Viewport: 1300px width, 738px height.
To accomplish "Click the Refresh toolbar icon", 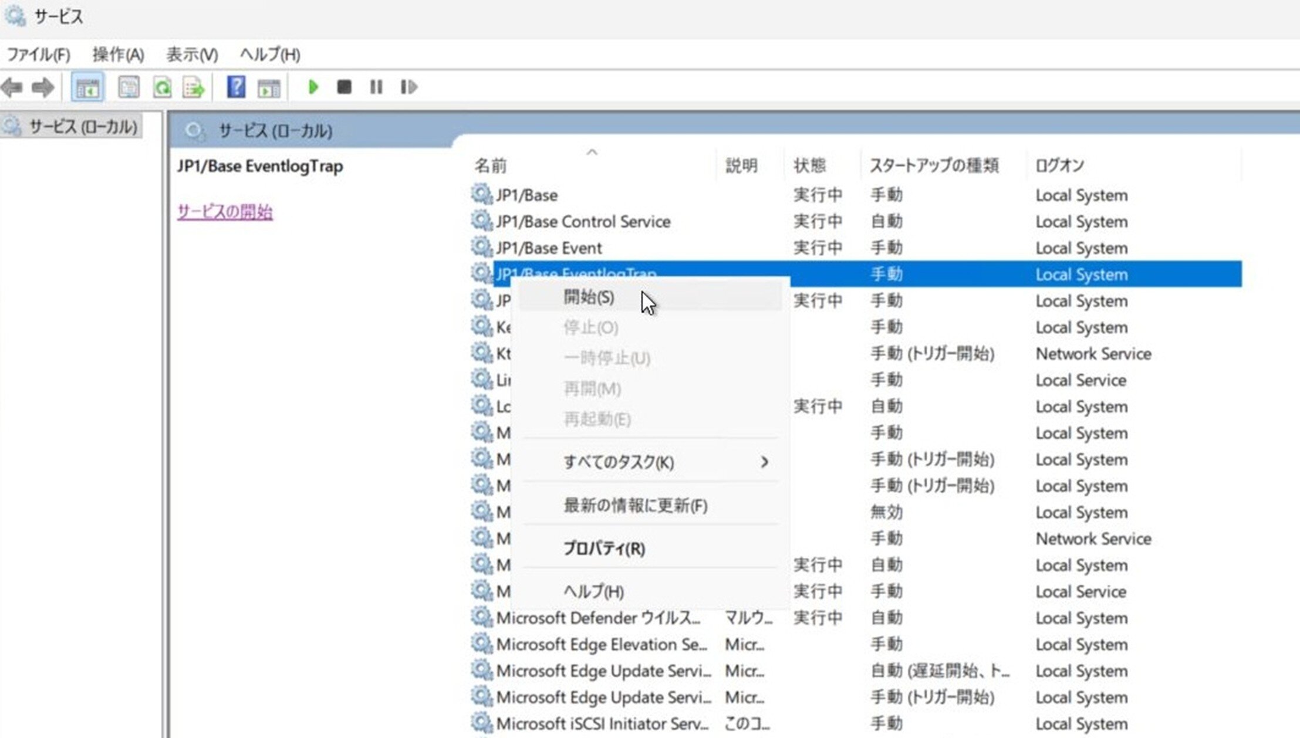I will 163,87.
